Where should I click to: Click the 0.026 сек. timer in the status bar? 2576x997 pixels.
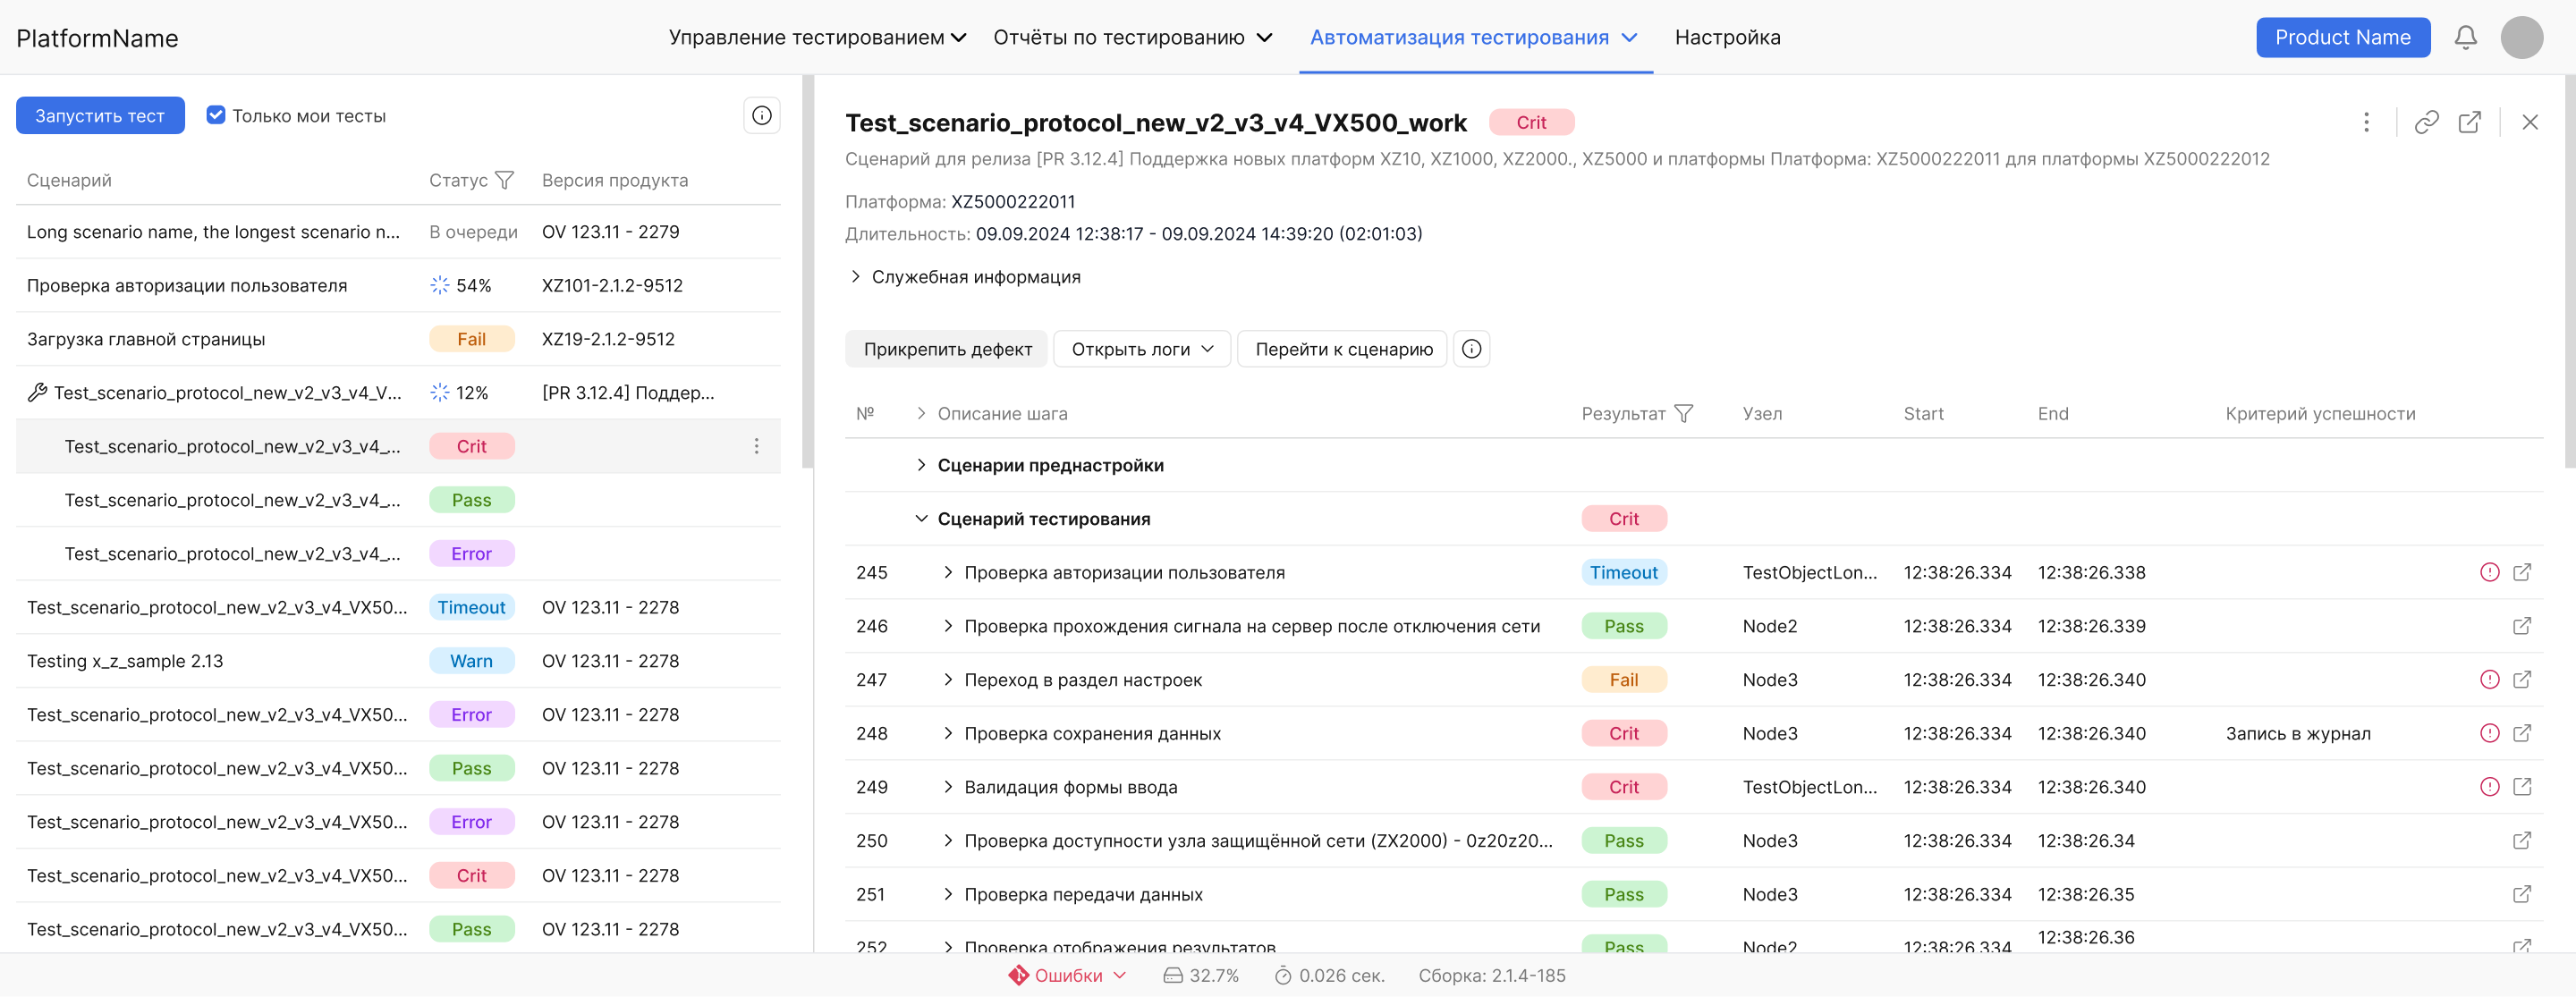click(x=1329, y=976)
